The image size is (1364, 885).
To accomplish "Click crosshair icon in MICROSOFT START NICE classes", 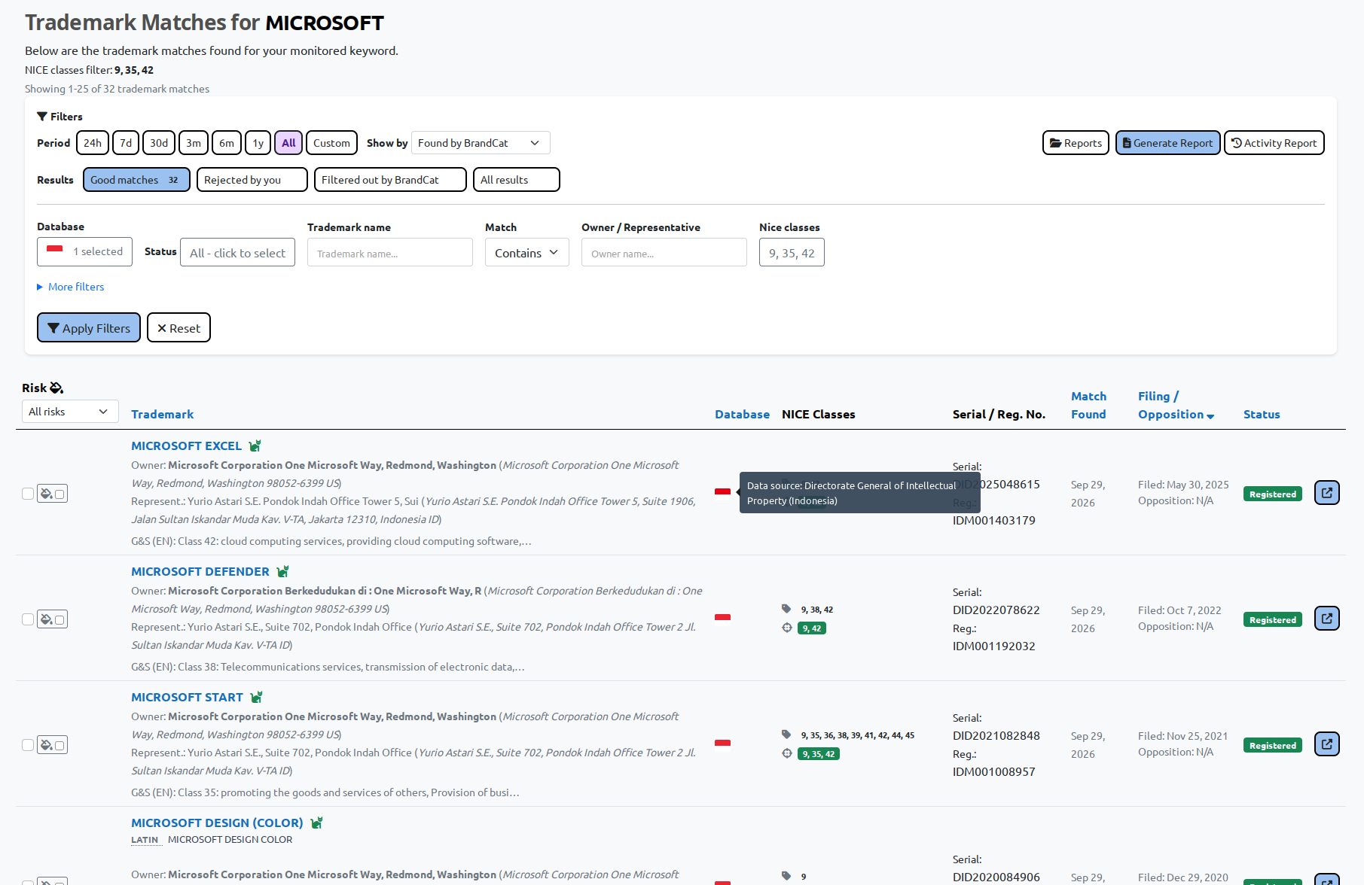I will click(x=787, y=753).
